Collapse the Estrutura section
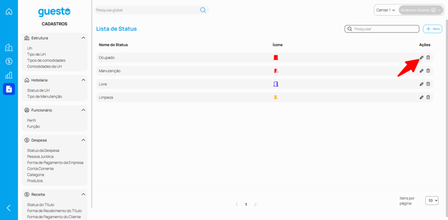 click(x=83, y=38)
